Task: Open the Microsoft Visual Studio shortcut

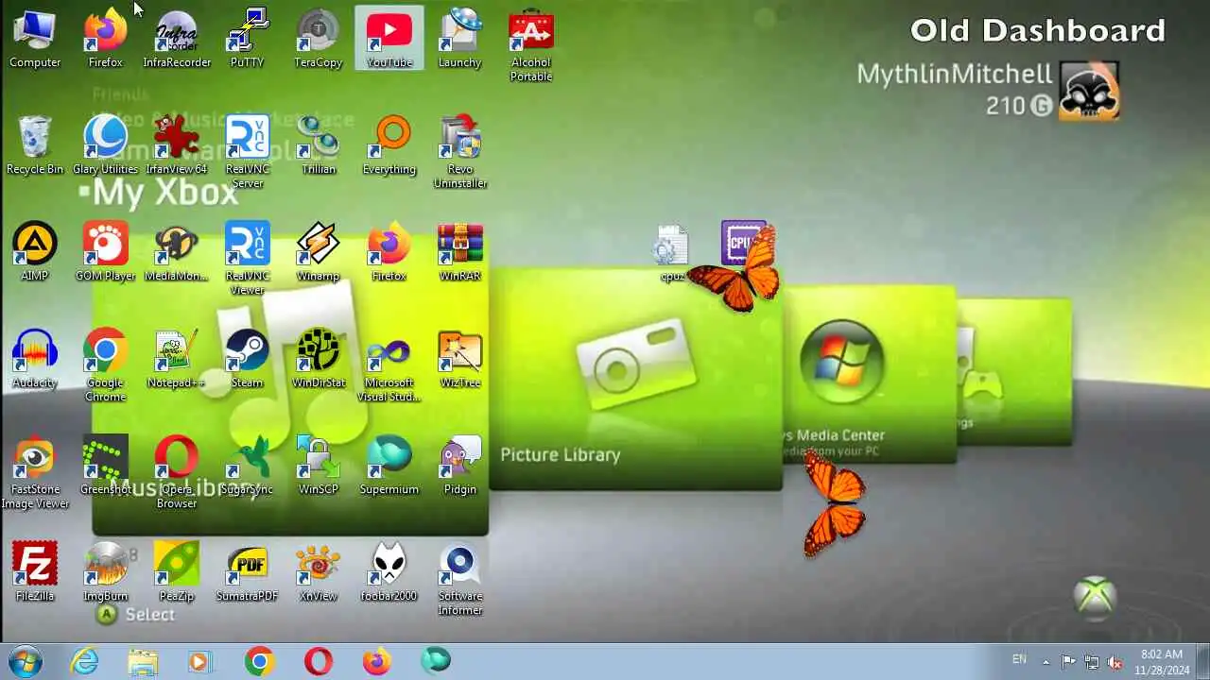Action: point(389,365)
